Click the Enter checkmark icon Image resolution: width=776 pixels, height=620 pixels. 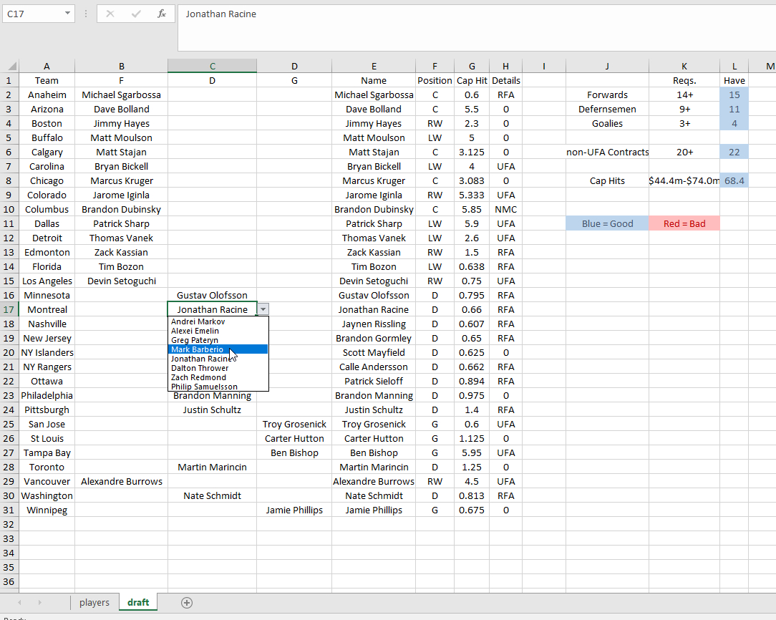(136, 14)
